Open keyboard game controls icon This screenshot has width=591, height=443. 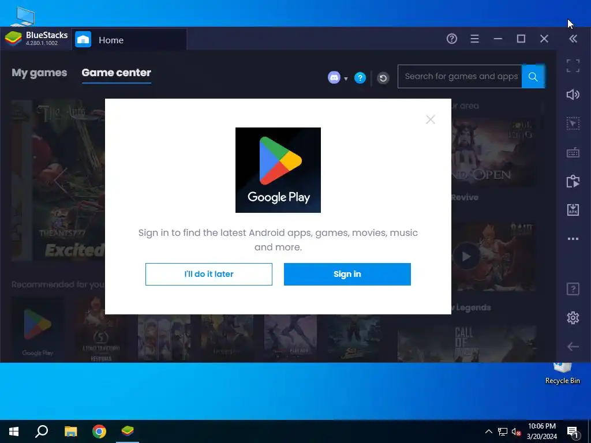pyautogui.click(x=573, y=152)
